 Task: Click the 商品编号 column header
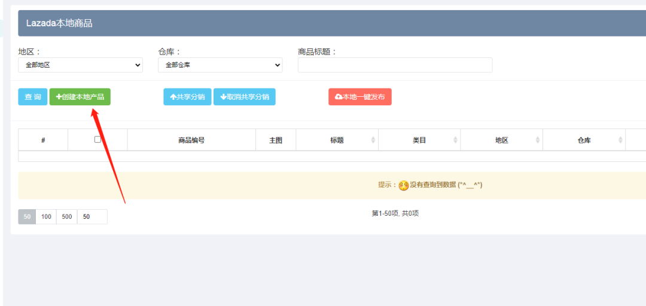[191, 140]
